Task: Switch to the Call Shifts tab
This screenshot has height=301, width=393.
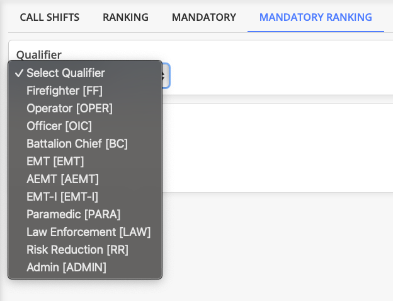Action: (x=50, y=17)
